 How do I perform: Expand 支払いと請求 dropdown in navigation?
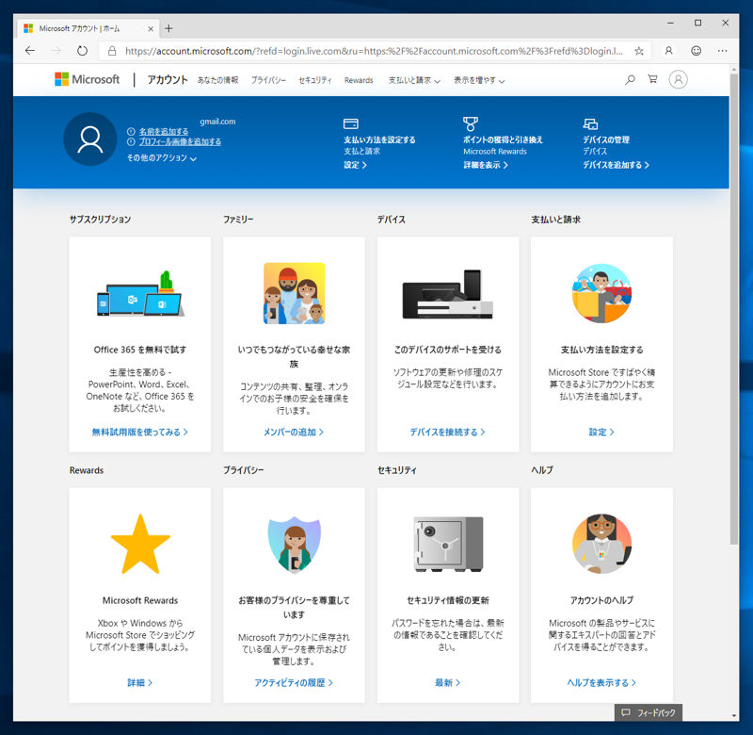pyautogui.click(x=414, y=80)
